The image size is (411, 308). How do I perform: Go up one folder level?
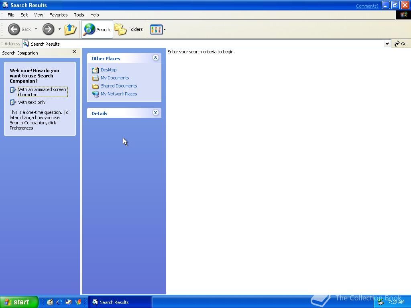pos(70,29)
